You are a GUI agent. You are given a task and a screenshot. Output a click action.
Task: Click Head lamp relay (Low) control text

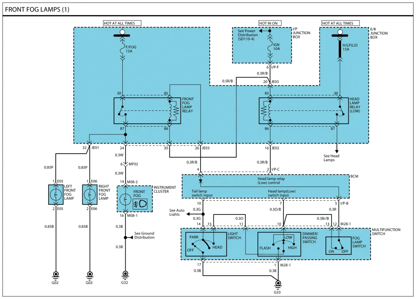271,181
